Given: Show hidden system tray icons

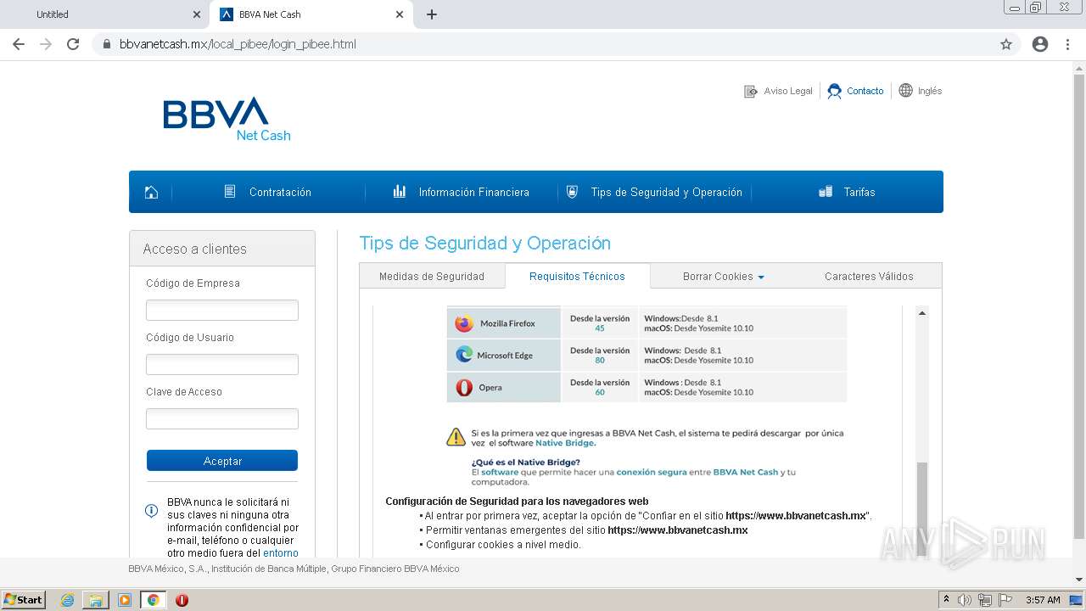Looking at the screenshot, I should 946,600.
